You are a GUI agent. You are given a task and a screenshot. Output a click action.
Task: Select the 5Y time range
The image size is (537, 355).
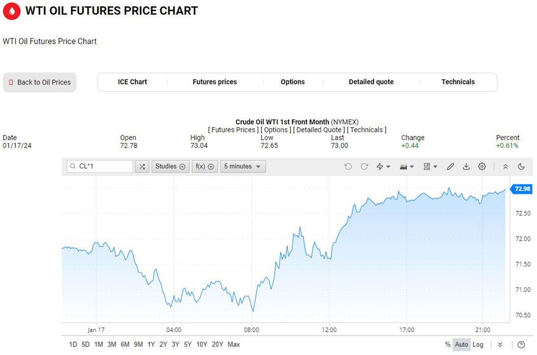coord(188,344)
